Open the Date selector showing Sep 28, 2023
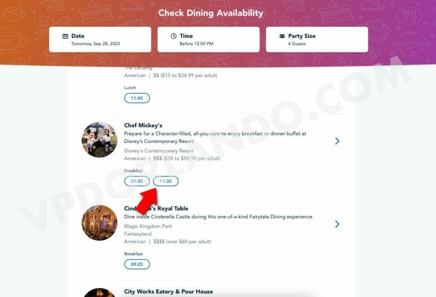The height and width of the screenshot is (297, 436). click(100, 40)
